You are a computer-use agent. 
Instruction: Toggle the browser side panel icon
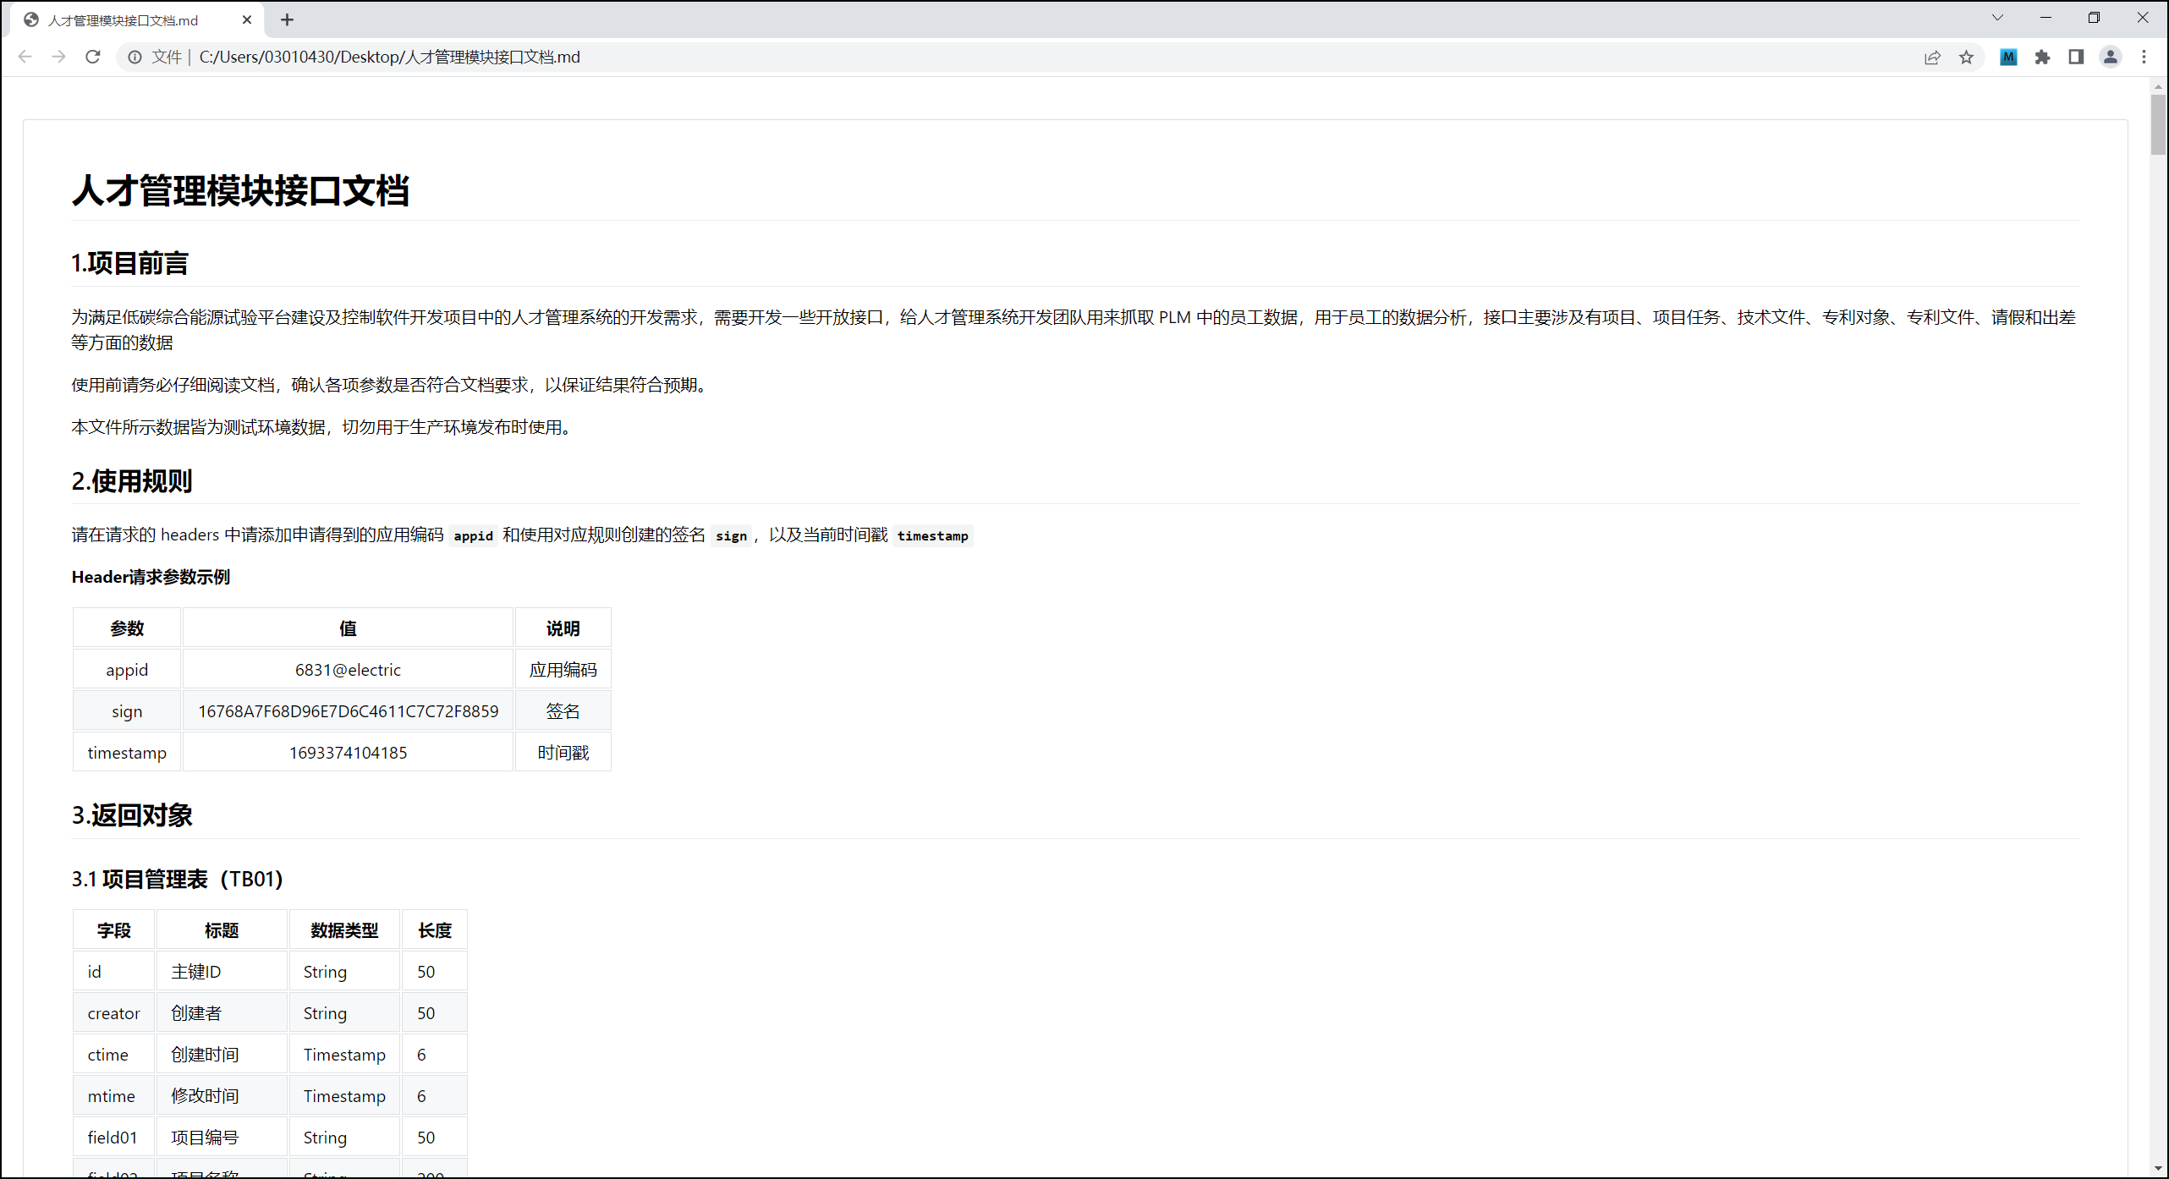click(x=2076, y=57)
